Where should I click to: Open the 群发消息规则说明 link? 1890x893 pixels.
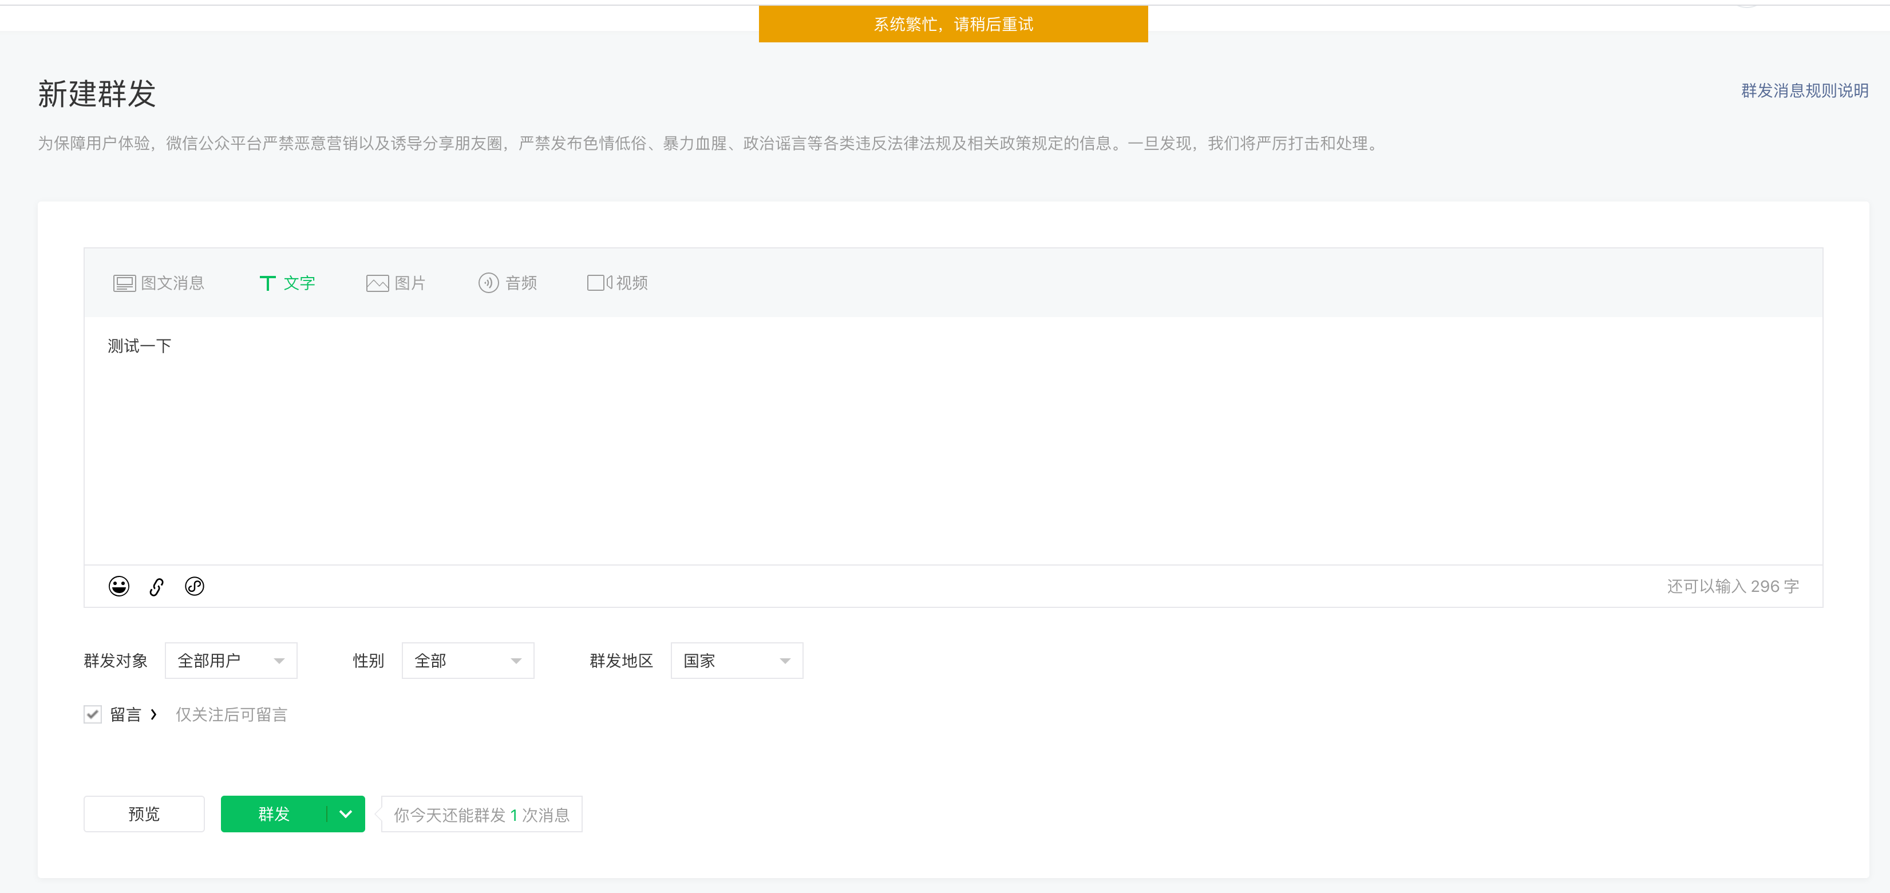1804,90
